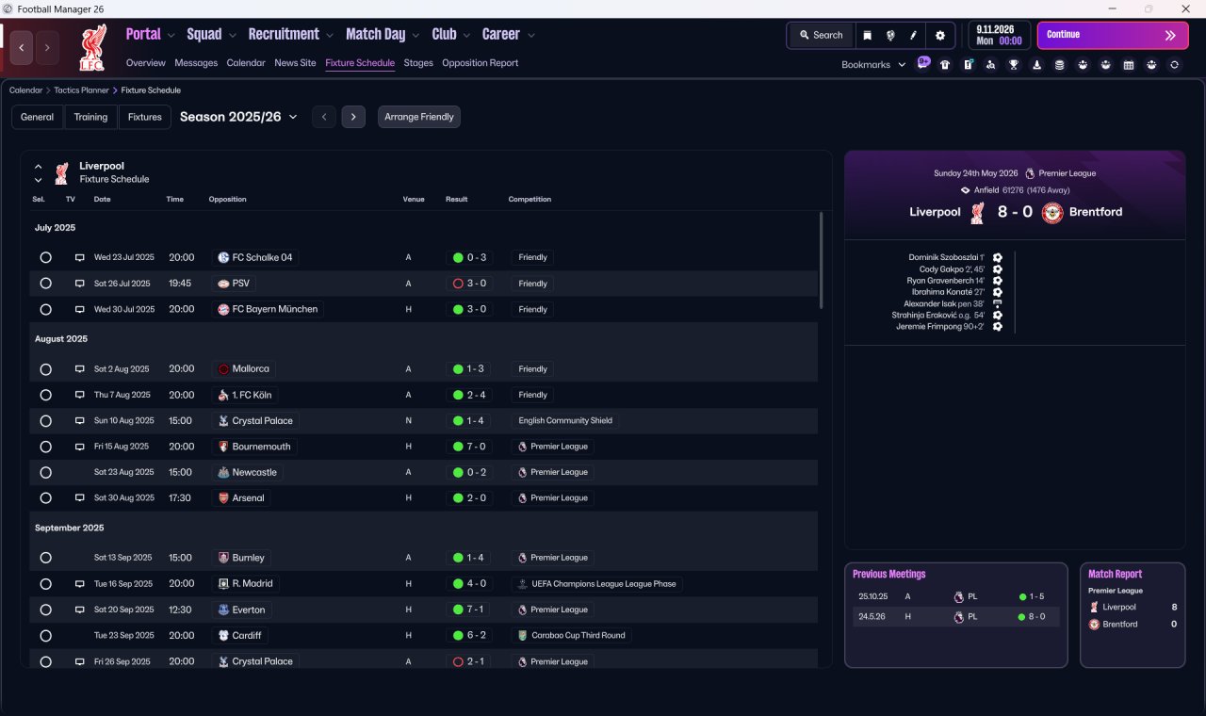Viewport: 1206px width, 716px height.
Task: Select the Arsenal fixture radio button
Action: coord(45,498)
